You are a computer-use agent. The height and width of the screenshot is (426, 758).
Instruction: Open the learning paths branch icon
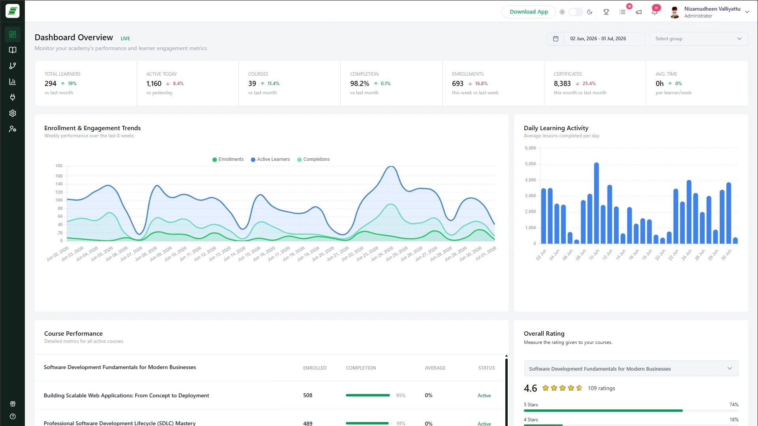tap(13, 66)
